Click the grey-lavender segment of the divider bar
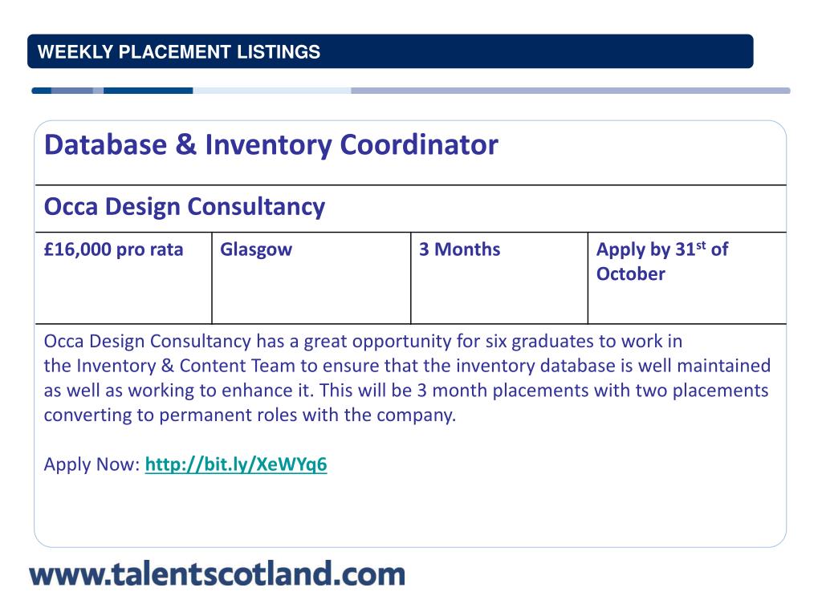Screen dimensions: 822x616 tap(571, 91)
